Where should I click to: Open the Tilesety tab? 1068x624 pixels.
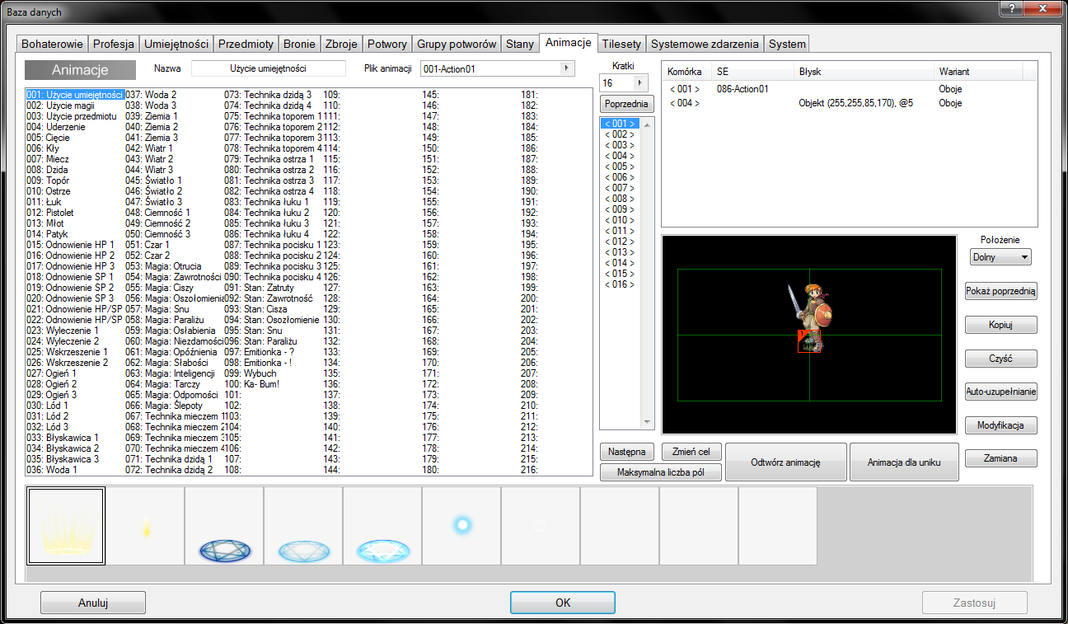coord(622,44)
